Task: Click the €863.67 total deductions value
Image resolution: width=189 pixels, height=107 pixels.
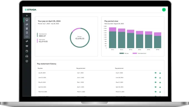Action: click(43, 36)
